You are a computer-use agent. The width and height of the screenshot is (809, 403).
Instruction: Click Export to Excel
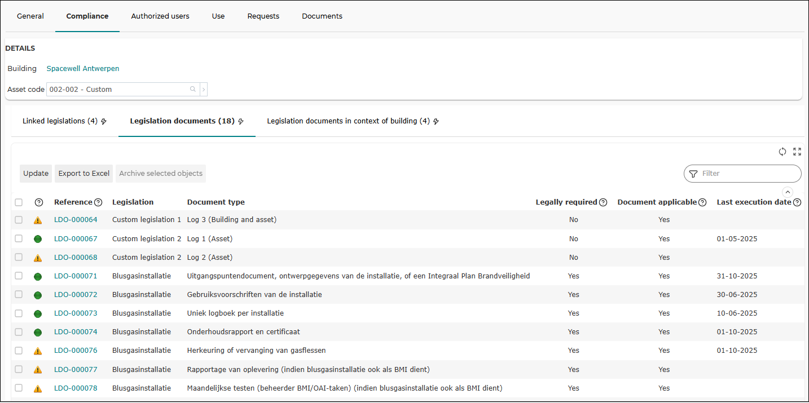(x=84, y=174)
